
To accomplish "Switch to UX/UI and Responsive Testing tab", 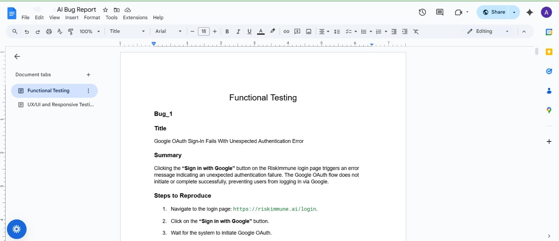I will tap(55, 104).
